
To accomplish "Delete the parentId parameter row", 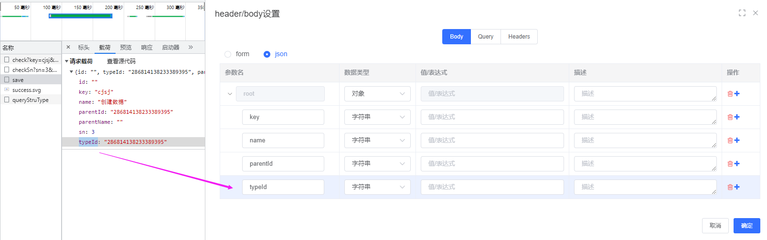I will point(730,164).
